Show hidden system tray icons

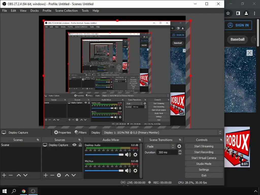tap(255, 191)
